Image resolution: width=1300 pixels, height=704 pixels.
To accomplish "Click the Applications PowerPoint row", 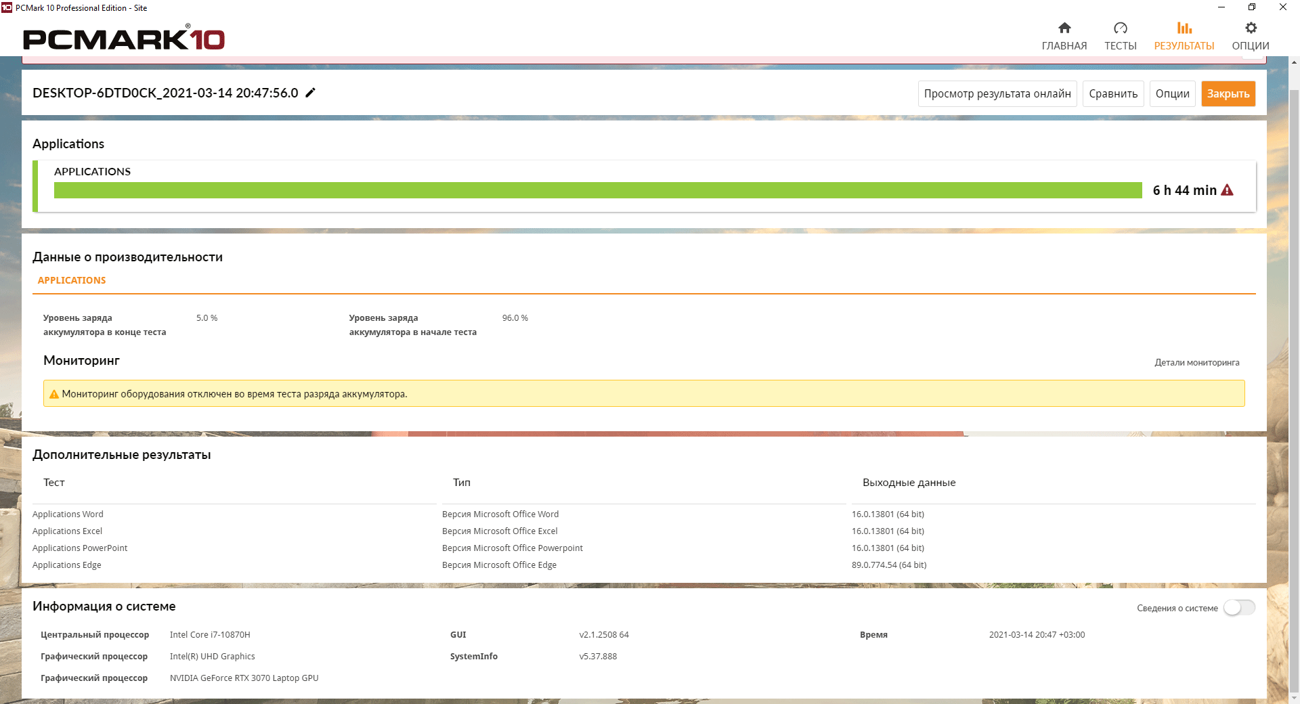I will click(x=644, y=548).
